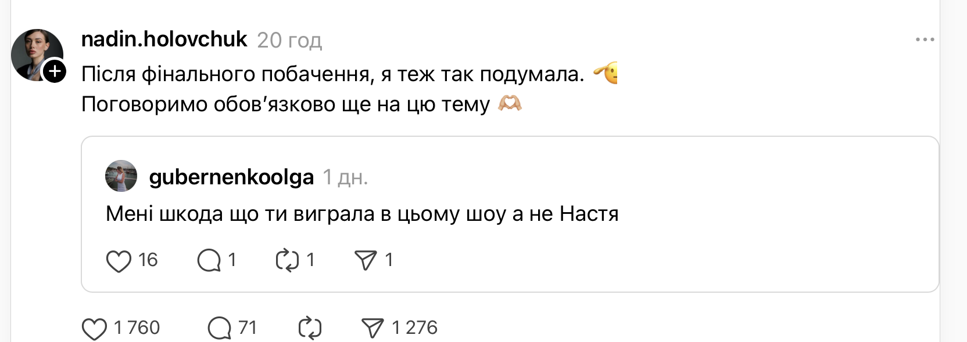Open the '20 год' post timestamp
The image size is (967, 342).
click(289, 41)
